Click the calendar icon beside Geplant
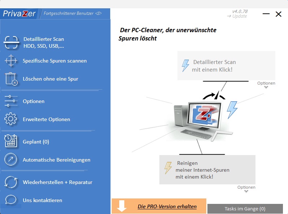The image size is (288, 214). point(11,141)
